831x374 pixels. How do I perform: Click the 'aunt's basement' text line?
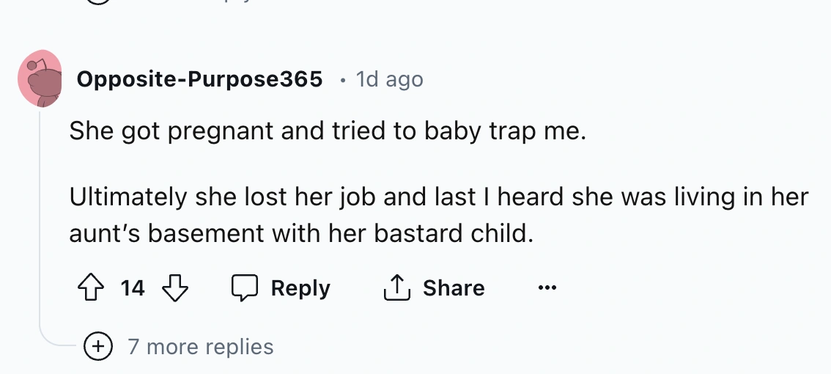(x=298, y=233)
